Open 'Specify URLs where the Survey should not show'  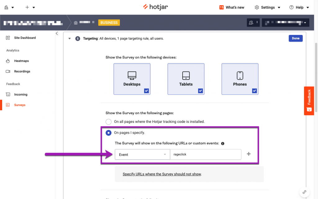click(x=162, y=174)
